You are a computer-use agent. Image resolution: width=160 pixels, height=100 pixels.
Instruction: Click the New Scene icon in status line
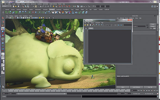pyautogui.click(x=14, y=6)
